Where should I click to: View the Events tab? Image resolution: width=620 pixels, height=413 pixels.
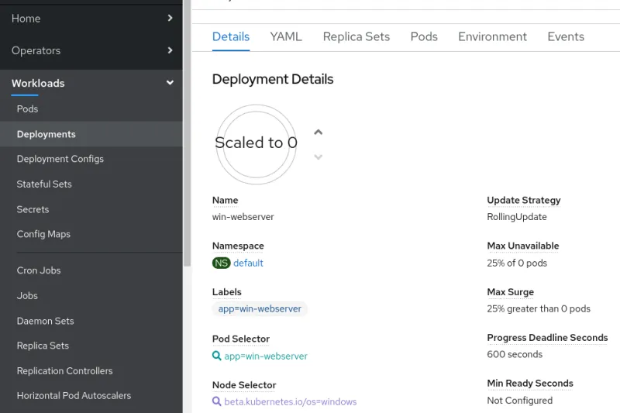pos(566,36)
